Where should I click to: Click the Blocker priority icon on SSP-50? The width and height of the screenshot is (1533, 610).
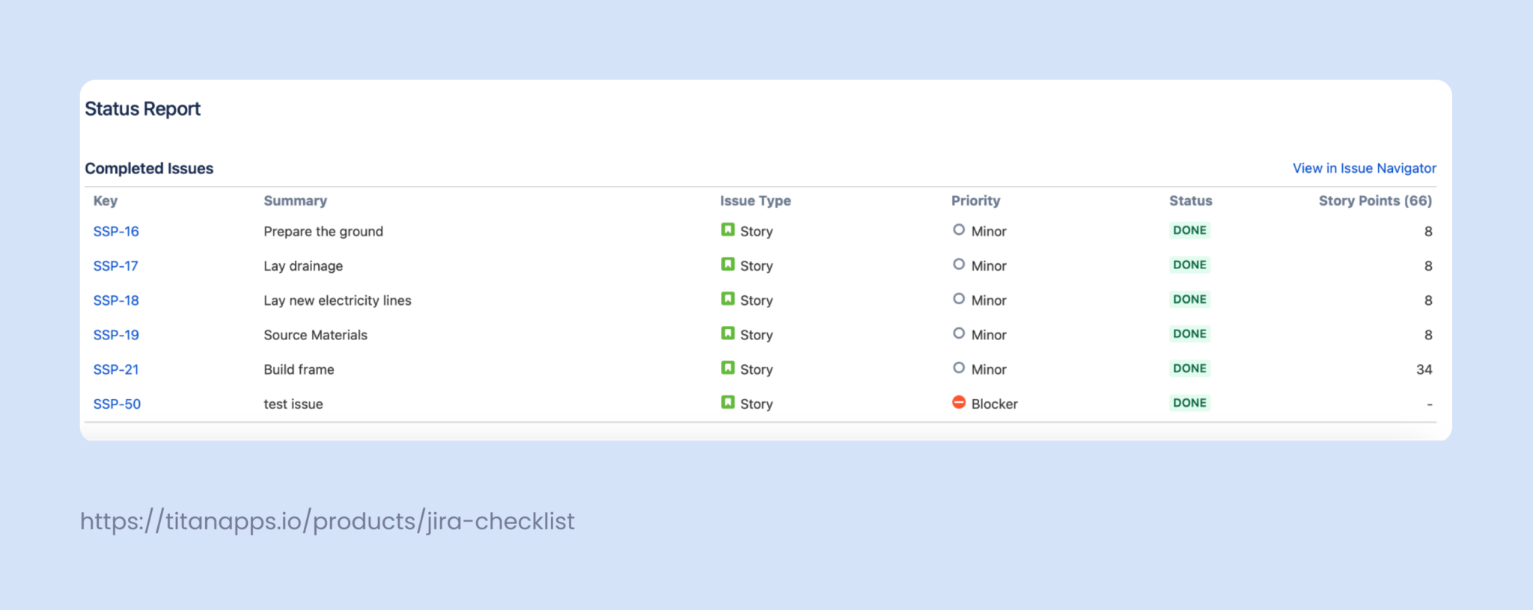pos(959,403)
